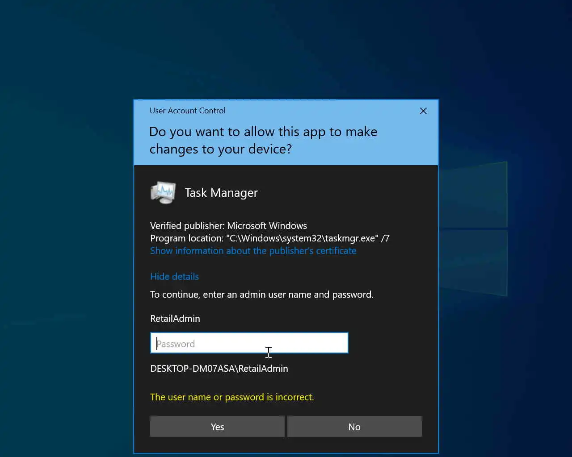Click the Task Manager app icon
The image size is (572, 457).
click(163, 193)
